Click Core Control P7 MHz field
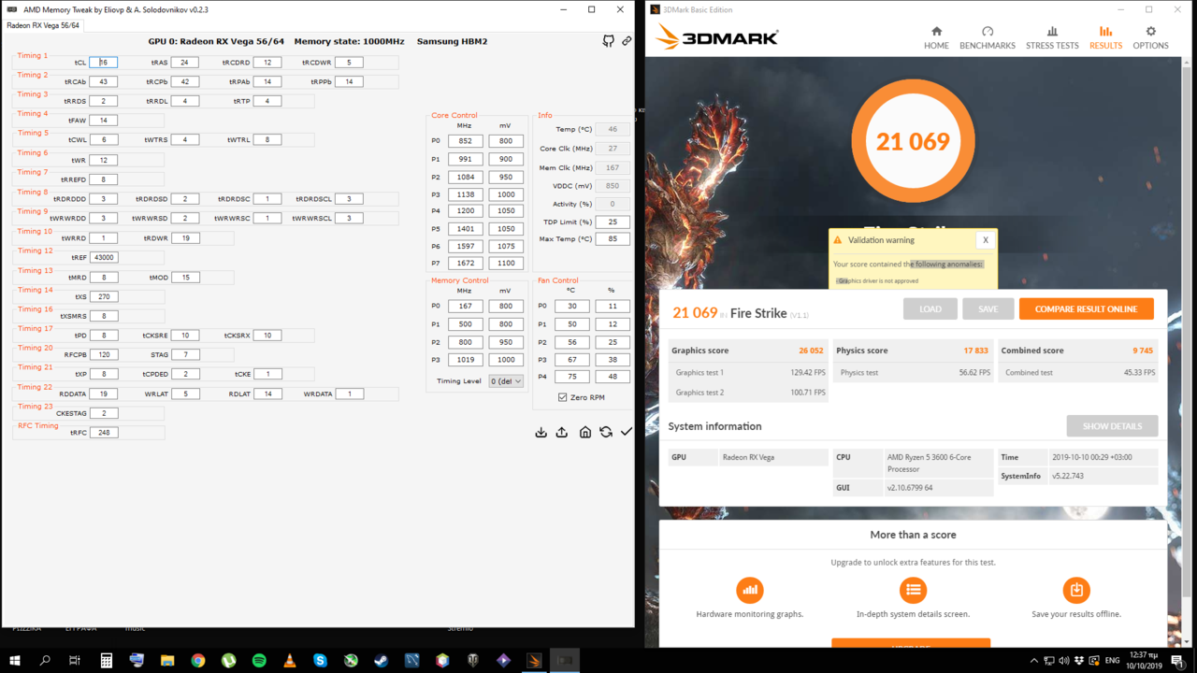 466,264
